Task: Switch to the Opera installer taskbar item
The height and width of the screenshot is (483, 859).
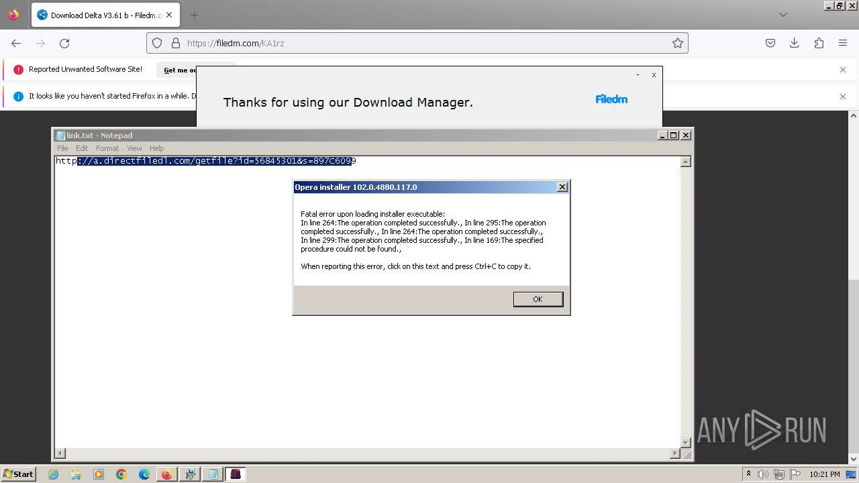Action: click(x=236, y=474)
